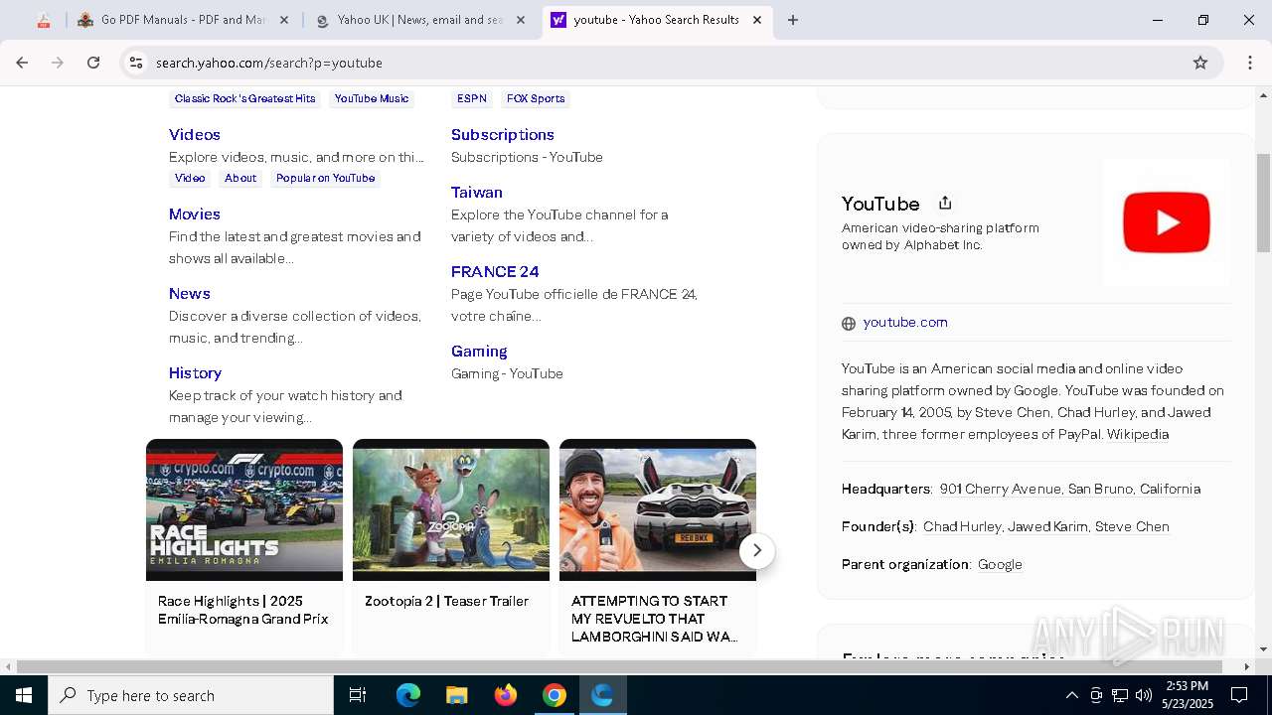Close the Yahoo UK tab
Viewport: 1272px width, 715px height.
[521, 20]
